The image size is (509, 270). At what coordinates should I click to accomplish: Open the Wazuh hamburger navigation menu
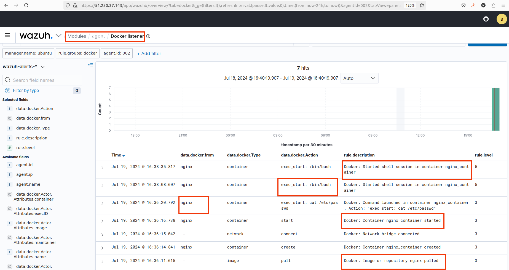click(8, 35)
